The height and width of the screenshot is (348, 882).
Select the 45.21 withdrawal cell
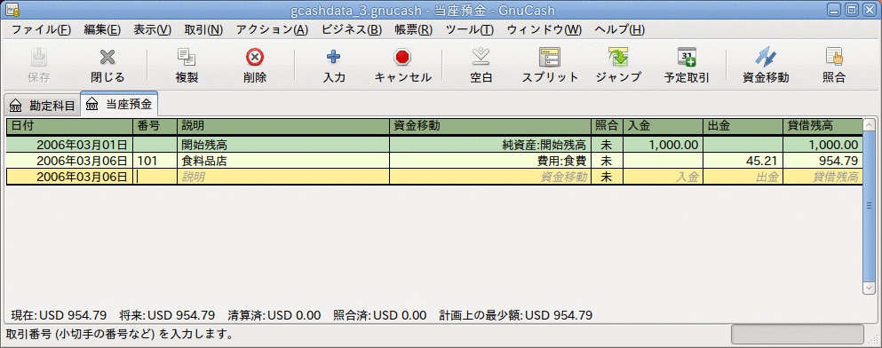point(743,161)
